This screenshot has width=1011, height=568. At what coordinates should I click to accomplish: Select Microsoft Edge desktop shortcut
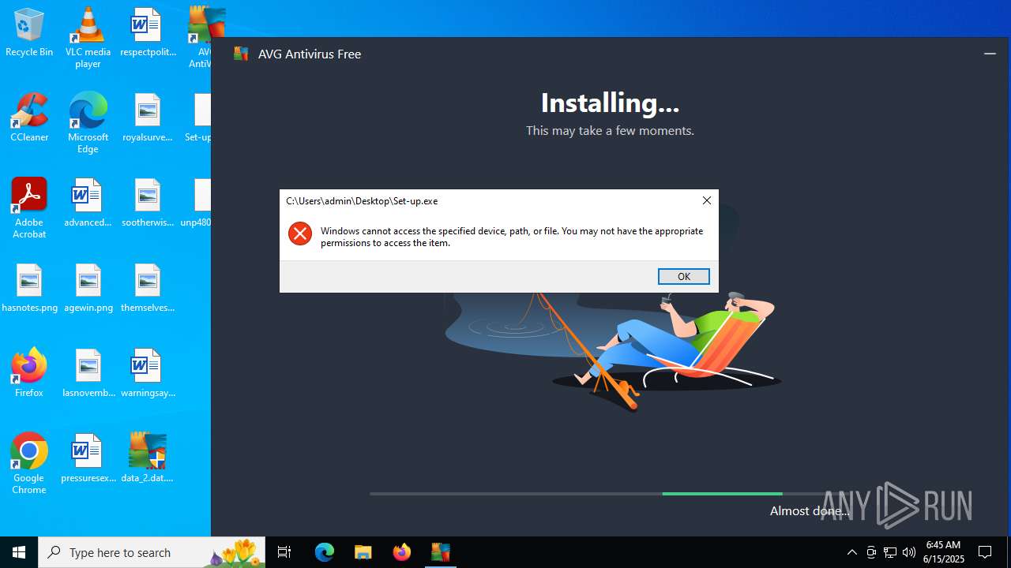tap(88, 123)
